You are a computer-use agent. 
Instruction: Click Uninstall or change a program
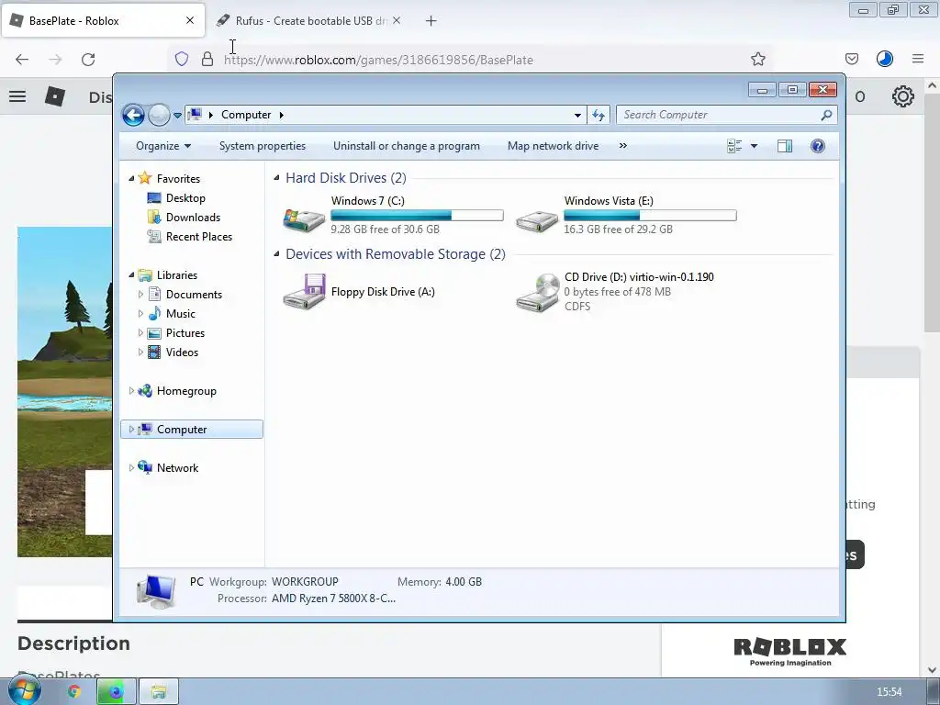[407, 146]
